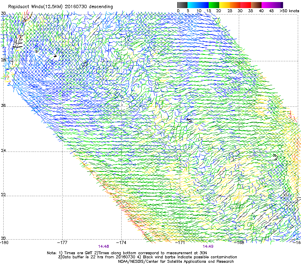Click the '22' latitude axis label
This screenshot has width=301, height=264.
[x=3, y=195]
